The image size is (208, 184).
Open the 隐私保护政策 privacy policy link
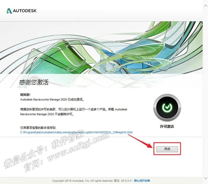[x=142, y=180]
